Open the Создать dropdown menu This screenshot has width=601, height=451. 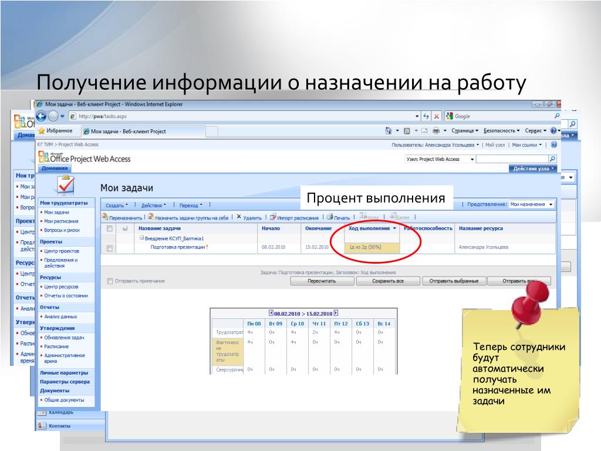tap(117, 206)
